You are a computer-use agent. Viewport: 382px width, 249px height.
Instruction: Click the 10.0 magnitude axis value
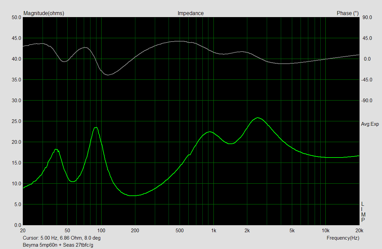pyautogui.click(x=16, y=183)
